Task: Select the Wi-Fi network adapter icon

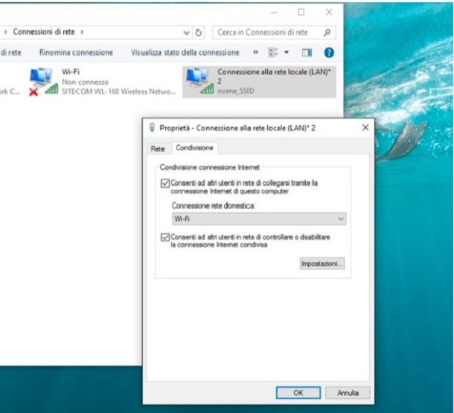Action: pos(43,82)
